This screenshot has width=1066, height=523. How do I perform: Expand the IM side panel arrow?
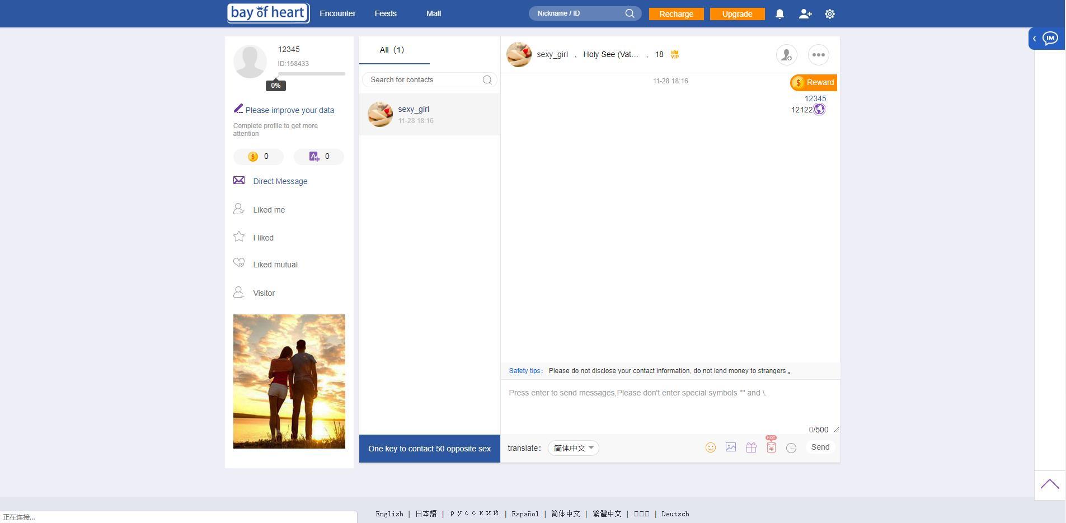tap(1035, 39)
